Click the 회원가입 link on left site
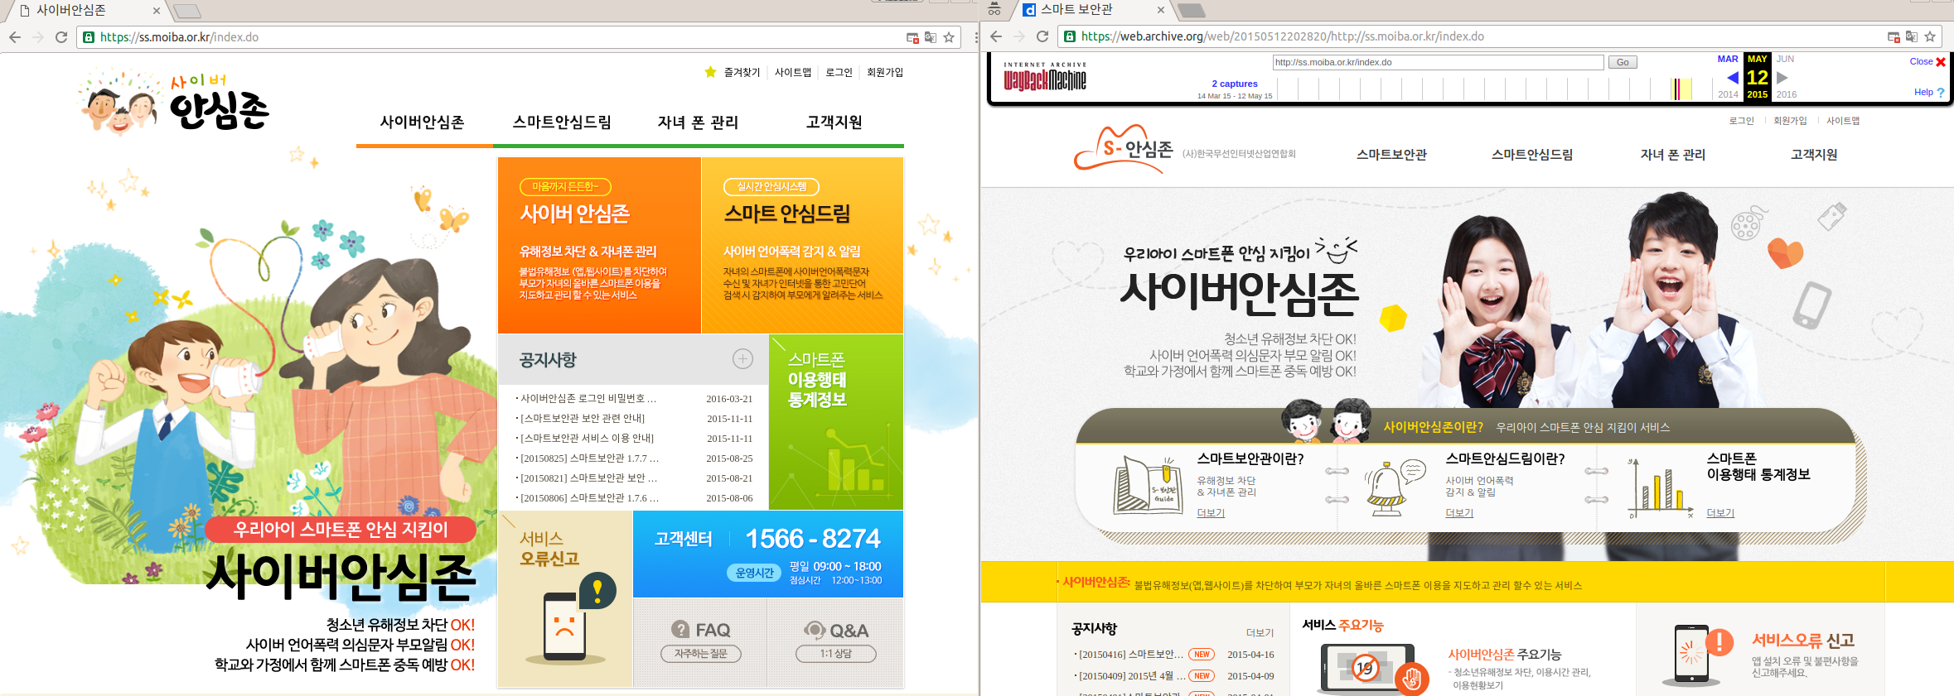This screenshot has width=1954, height=696. pos(885,73)
